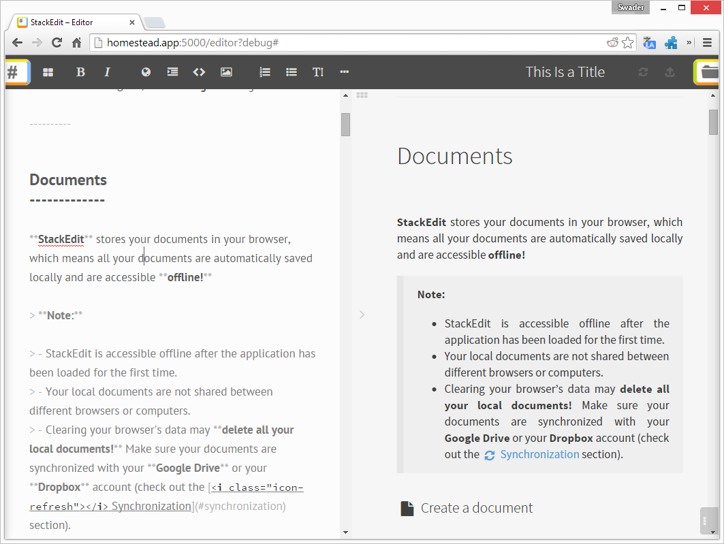Apply a heading with the Tt icon
724x544 pixels.
pyautogui.click(x=317, y=71)
